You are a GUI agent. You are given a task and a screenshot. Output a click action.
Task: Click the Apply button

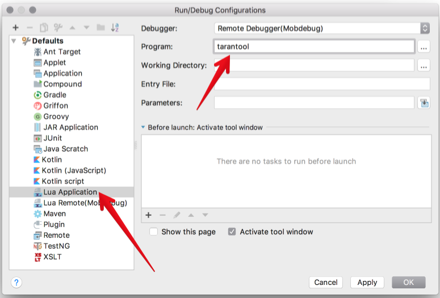pos(367,282)
